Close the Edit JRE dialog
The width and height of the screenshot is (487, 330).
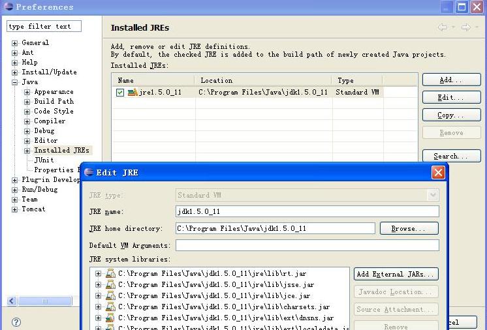[438, 172]
